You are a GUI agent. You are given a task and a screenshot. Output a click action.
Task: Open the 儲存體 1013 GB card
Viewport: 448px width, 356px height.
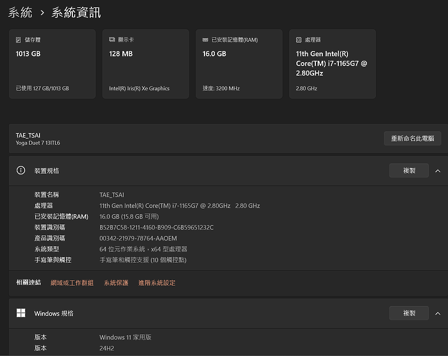coord(52,64)
